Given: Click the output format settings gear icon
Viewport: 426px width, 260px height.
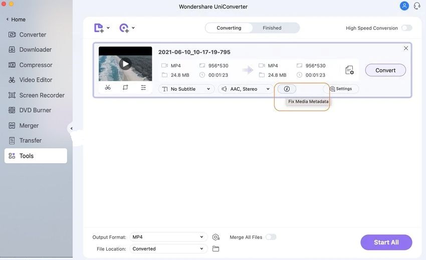Looking at the screenshot, I should [216, 237].
